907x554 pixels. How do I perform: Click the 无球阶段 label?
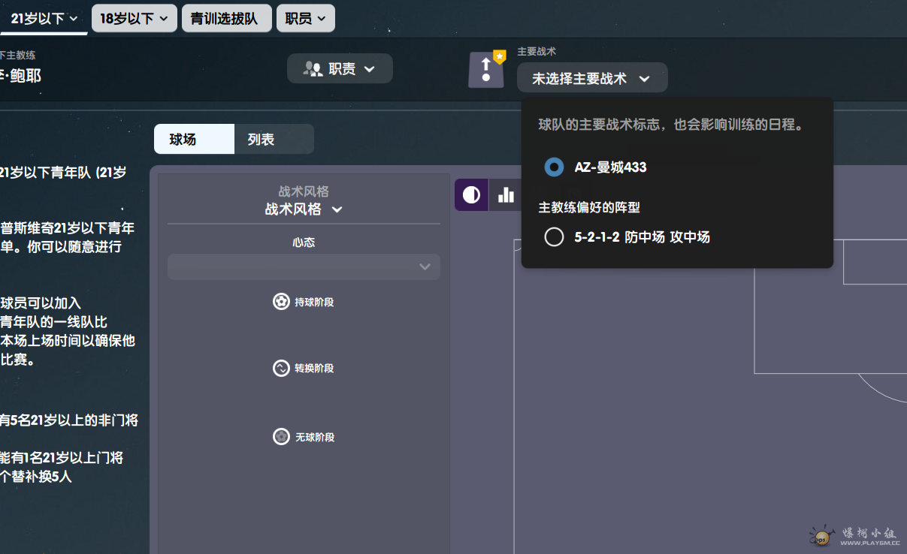click(x=314, y=436)
